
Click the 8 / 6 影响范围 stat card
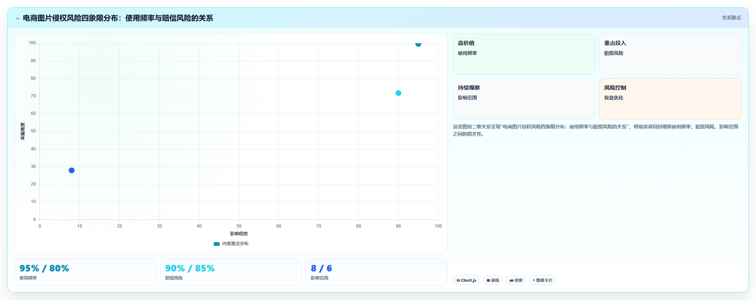point(377,272)
